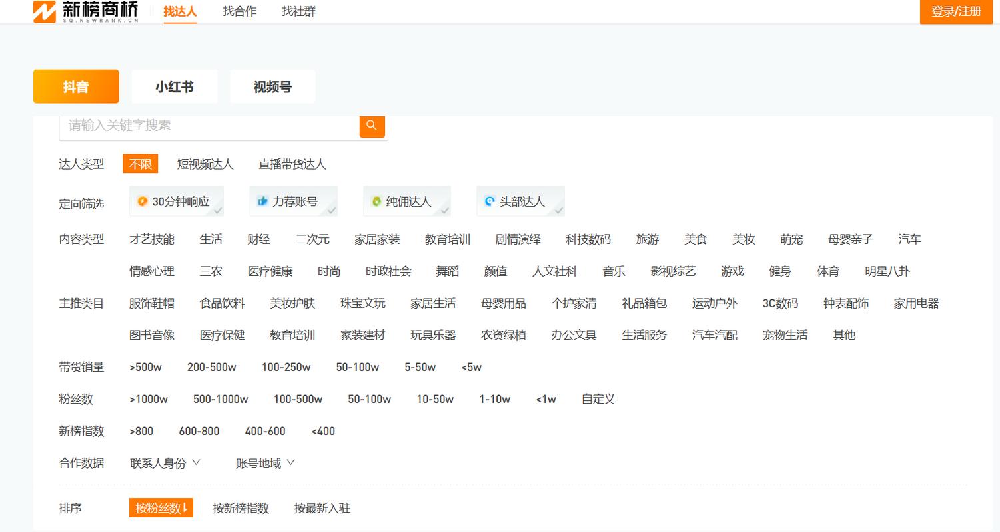The image size is (1000, 532).
Task: Choose 其他 main category
Action: [844, 335]
